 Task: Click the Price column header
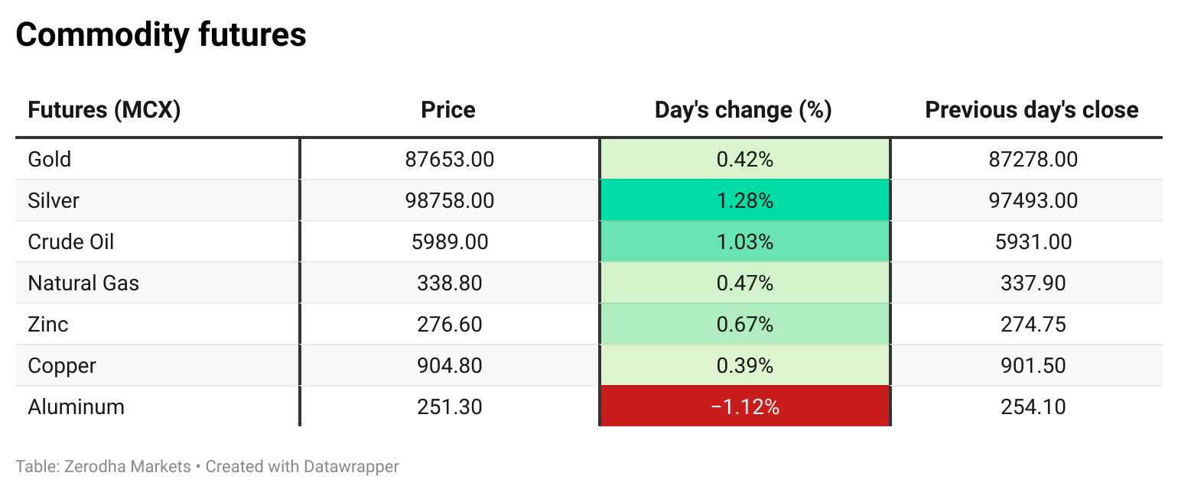[448, 110]
